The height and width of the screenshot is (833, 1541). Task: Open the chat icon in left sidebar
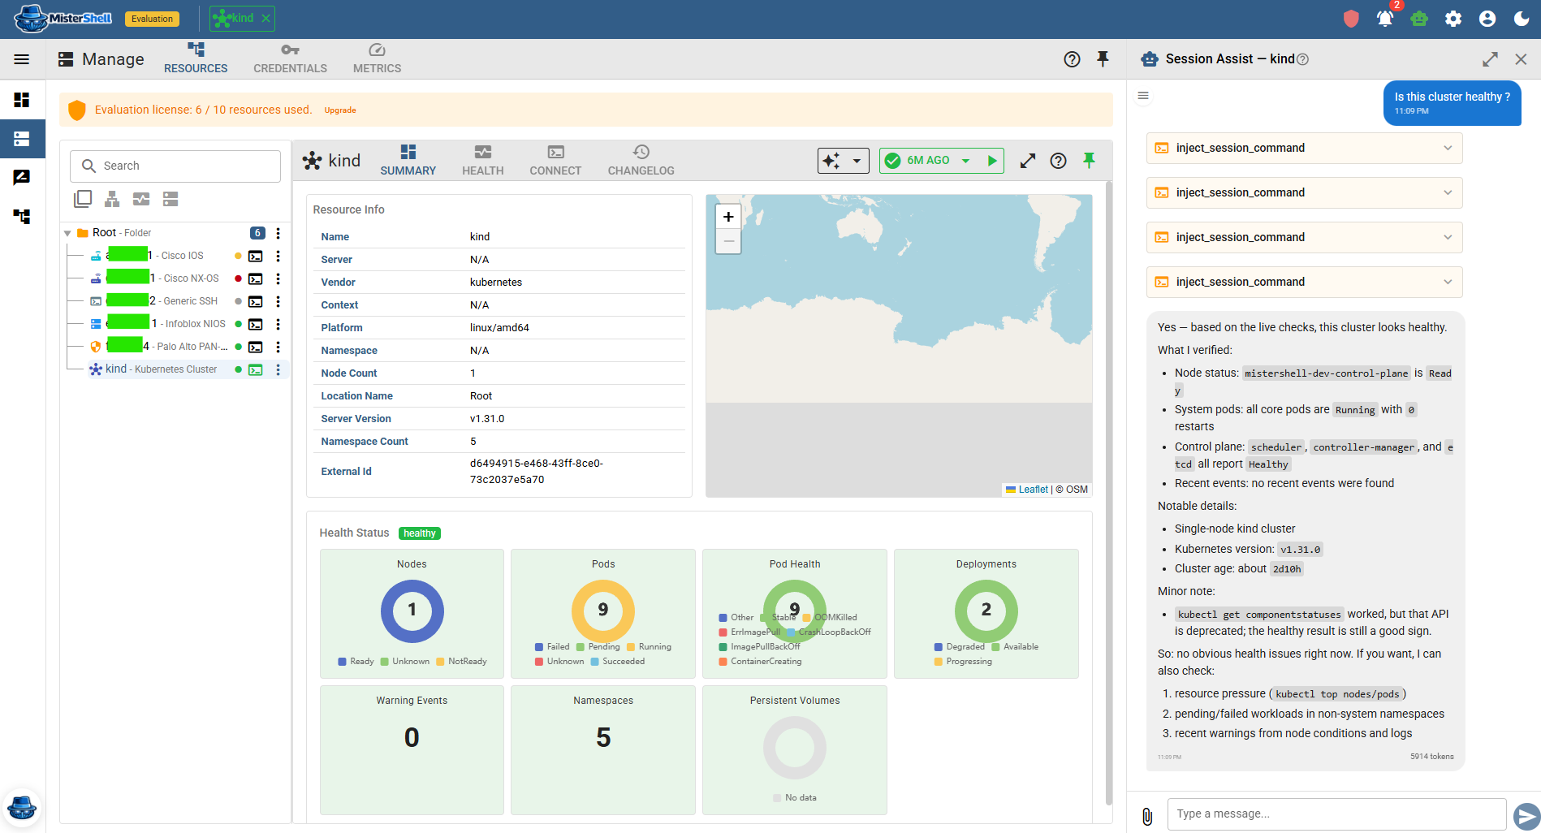pos(22,178)
